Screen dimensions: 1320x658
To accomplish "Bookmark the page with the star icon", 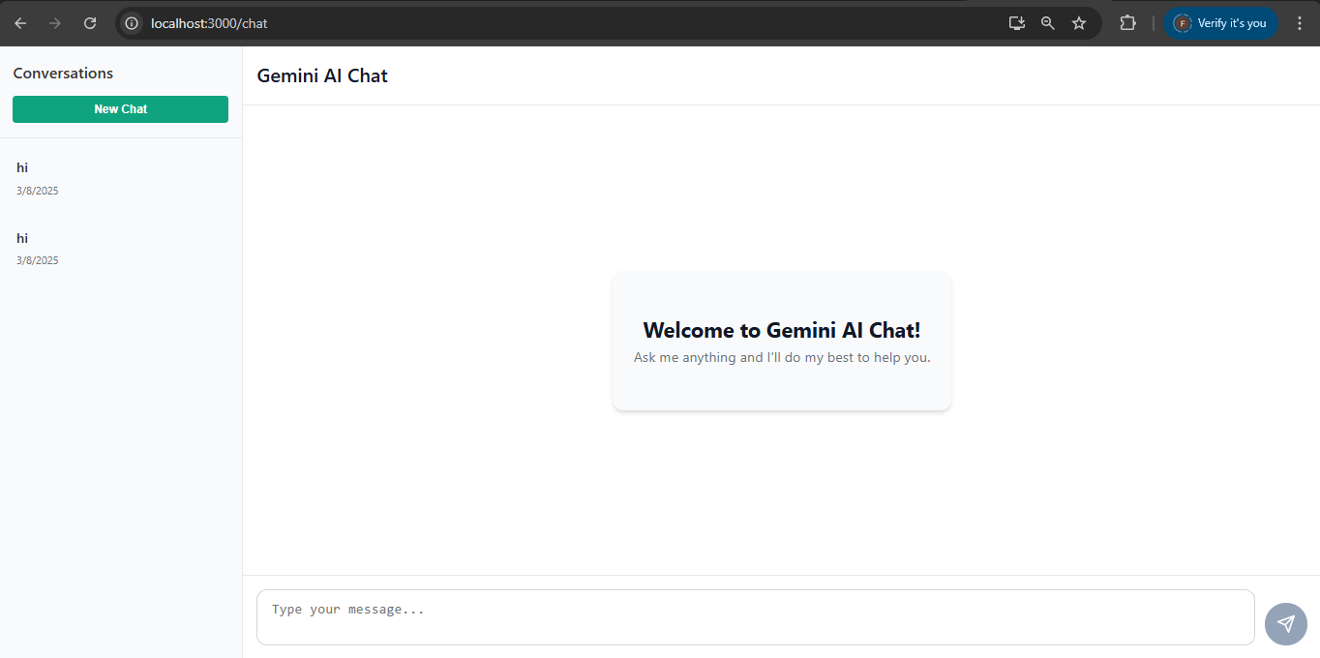I will pyautogui.click(x=1078, y=22).
